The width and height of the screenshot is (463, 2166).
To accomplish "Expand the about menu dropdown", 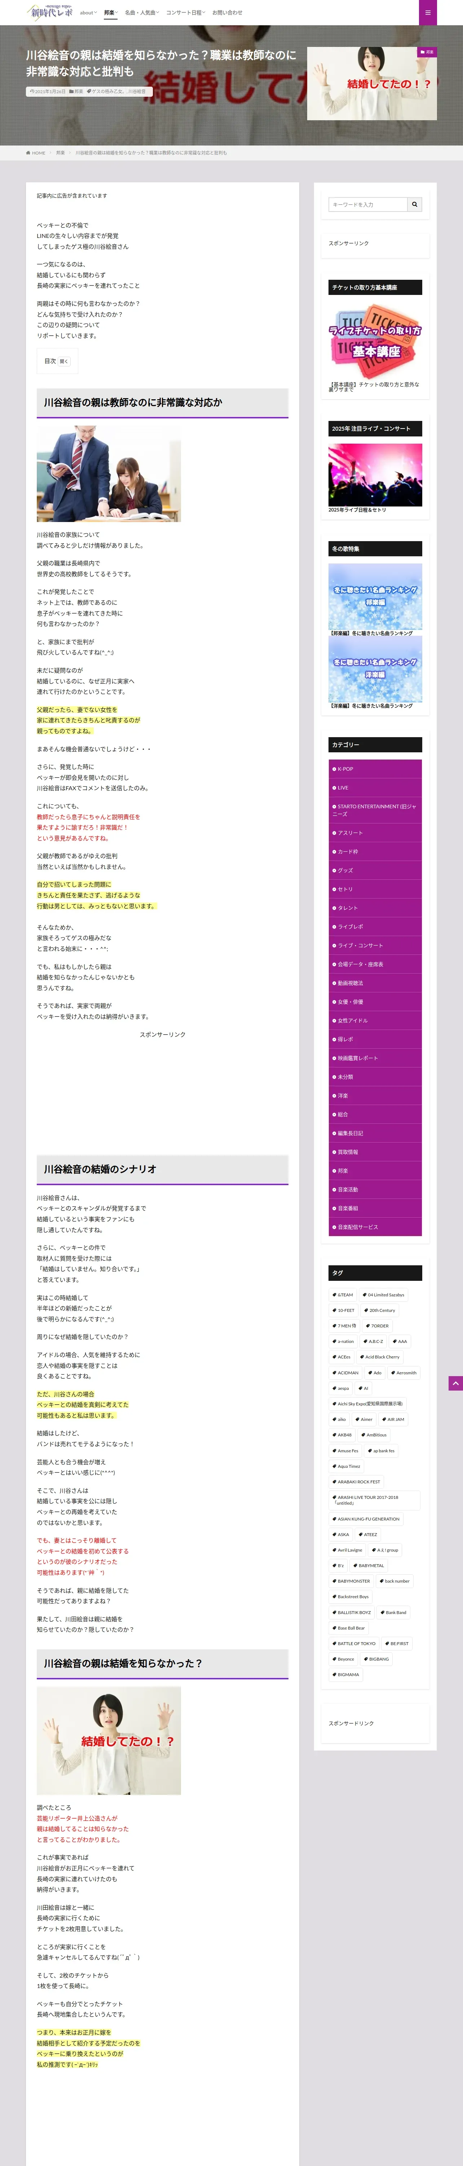I will pyautogui.click(x=88, y=13).
